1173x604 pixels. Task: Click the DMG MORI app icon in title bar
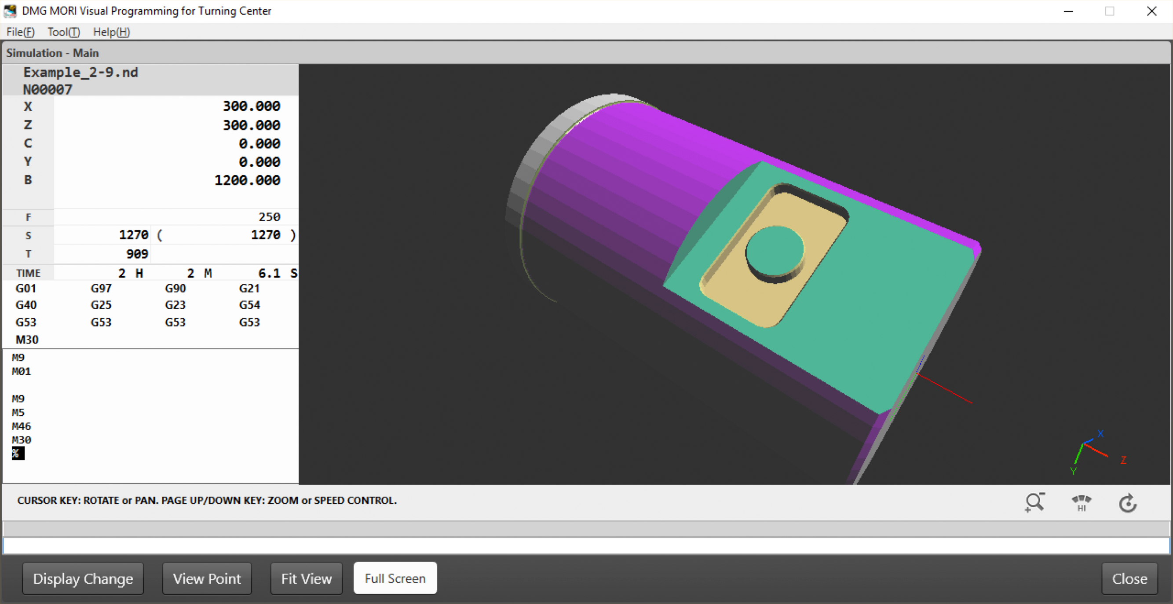(10, 11)
